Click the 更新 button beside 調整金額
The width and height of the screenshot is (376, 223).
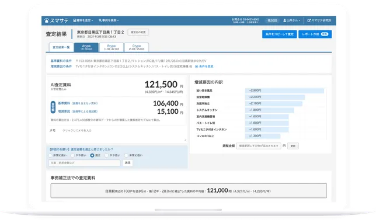tap(293, 146)
